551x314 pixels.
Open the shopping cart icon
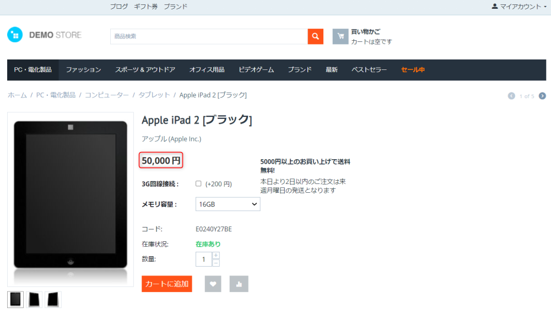click(x=340, y=36)
